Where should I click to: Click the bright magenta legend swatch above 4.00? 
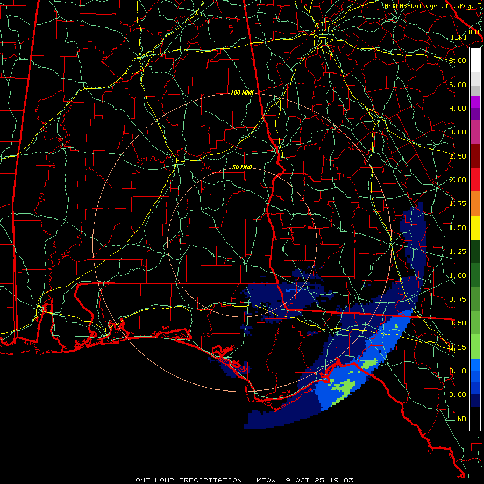tap(475, 102)
